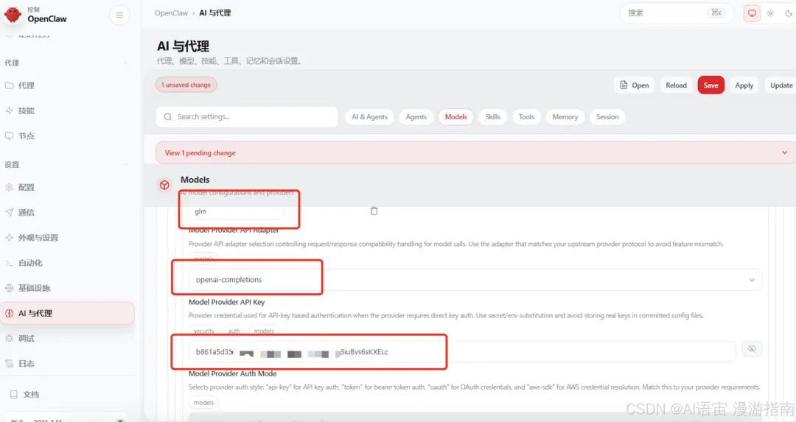Open the openai-completions adapter dropdown

tap(475, 280)
